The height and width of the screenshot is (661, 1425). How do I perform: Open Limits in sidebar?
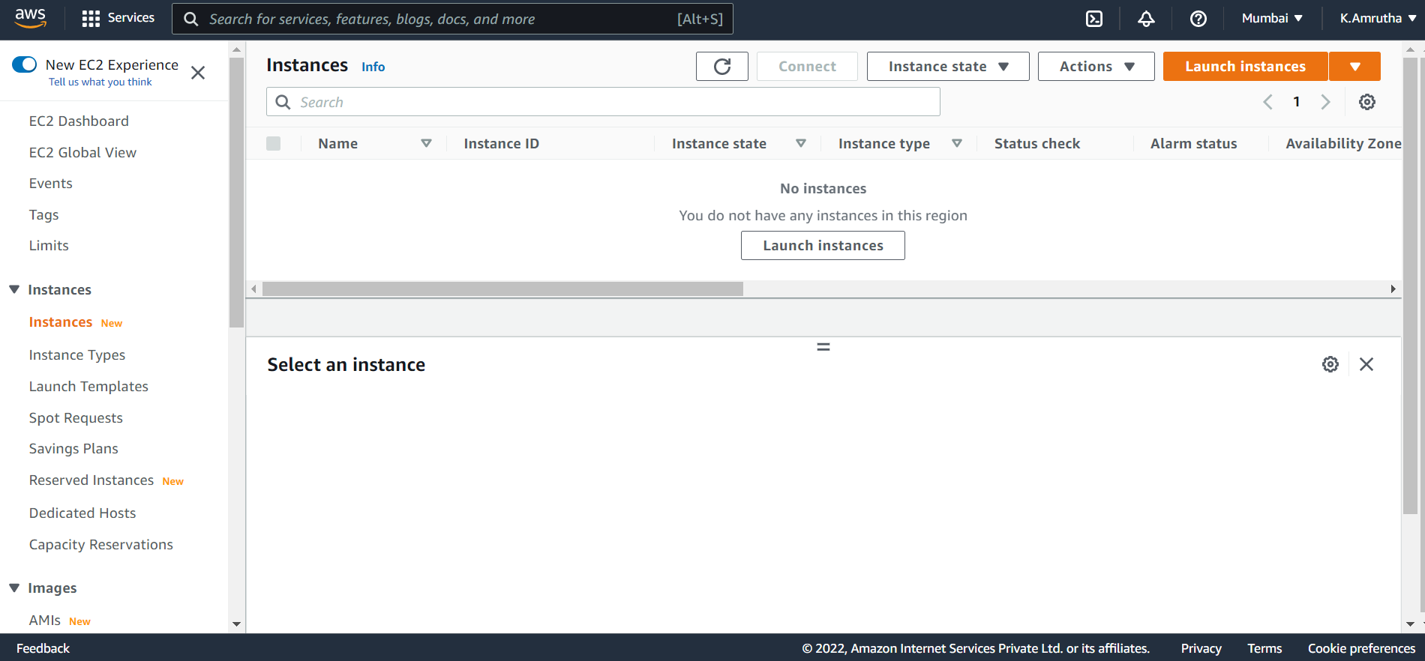49,245
